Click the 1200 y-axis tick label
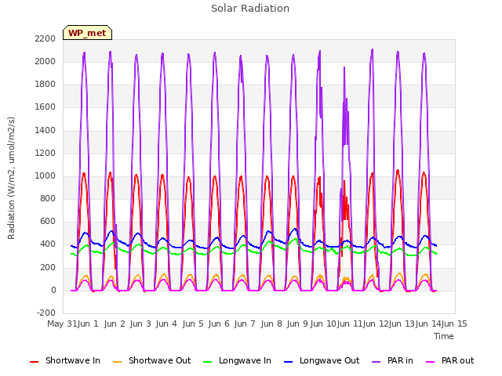The height and width of the screenshot is (376, 502). click(x=45, y=154)
